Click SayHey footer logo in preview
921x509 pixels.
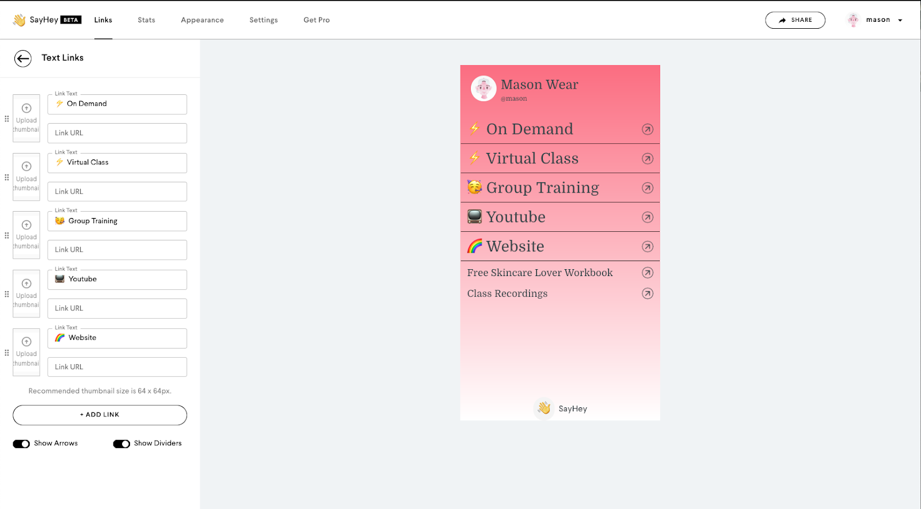[x=544, y=408]
